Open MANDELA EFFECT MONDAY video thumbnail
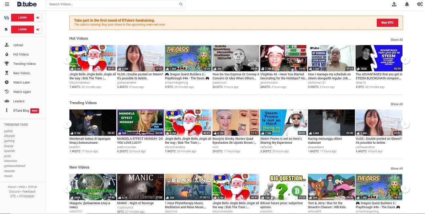Screen dimensions: 425x214 pos(141,123)
